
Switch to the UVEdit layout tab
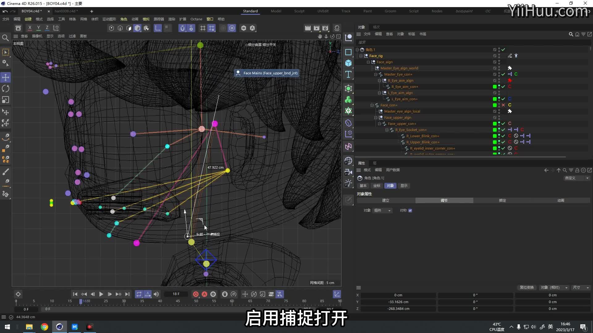click(323, 11)
